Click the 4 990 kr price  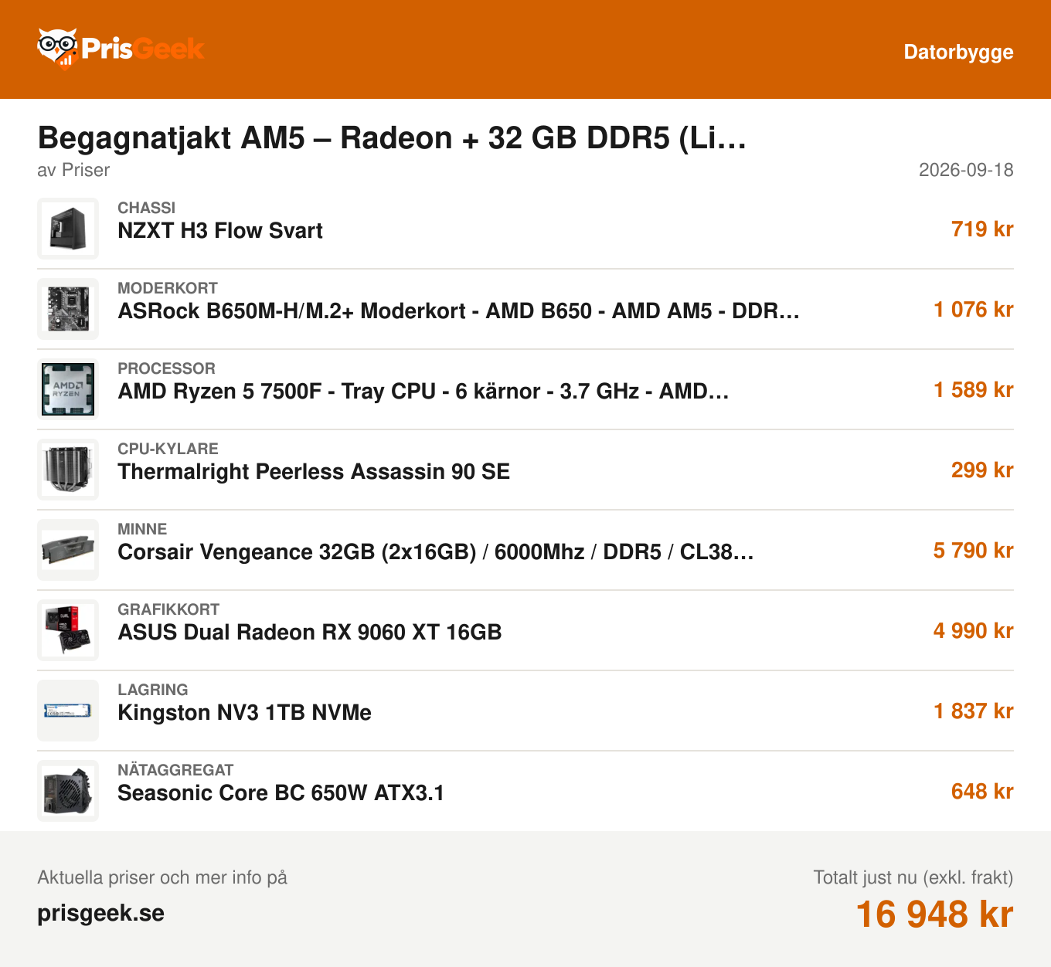pyautogui.click(x=974, y=631)
